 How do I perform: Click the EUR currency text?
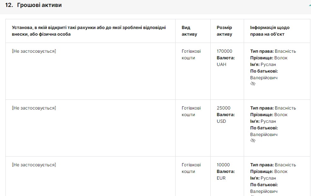[x=221, y=178]
